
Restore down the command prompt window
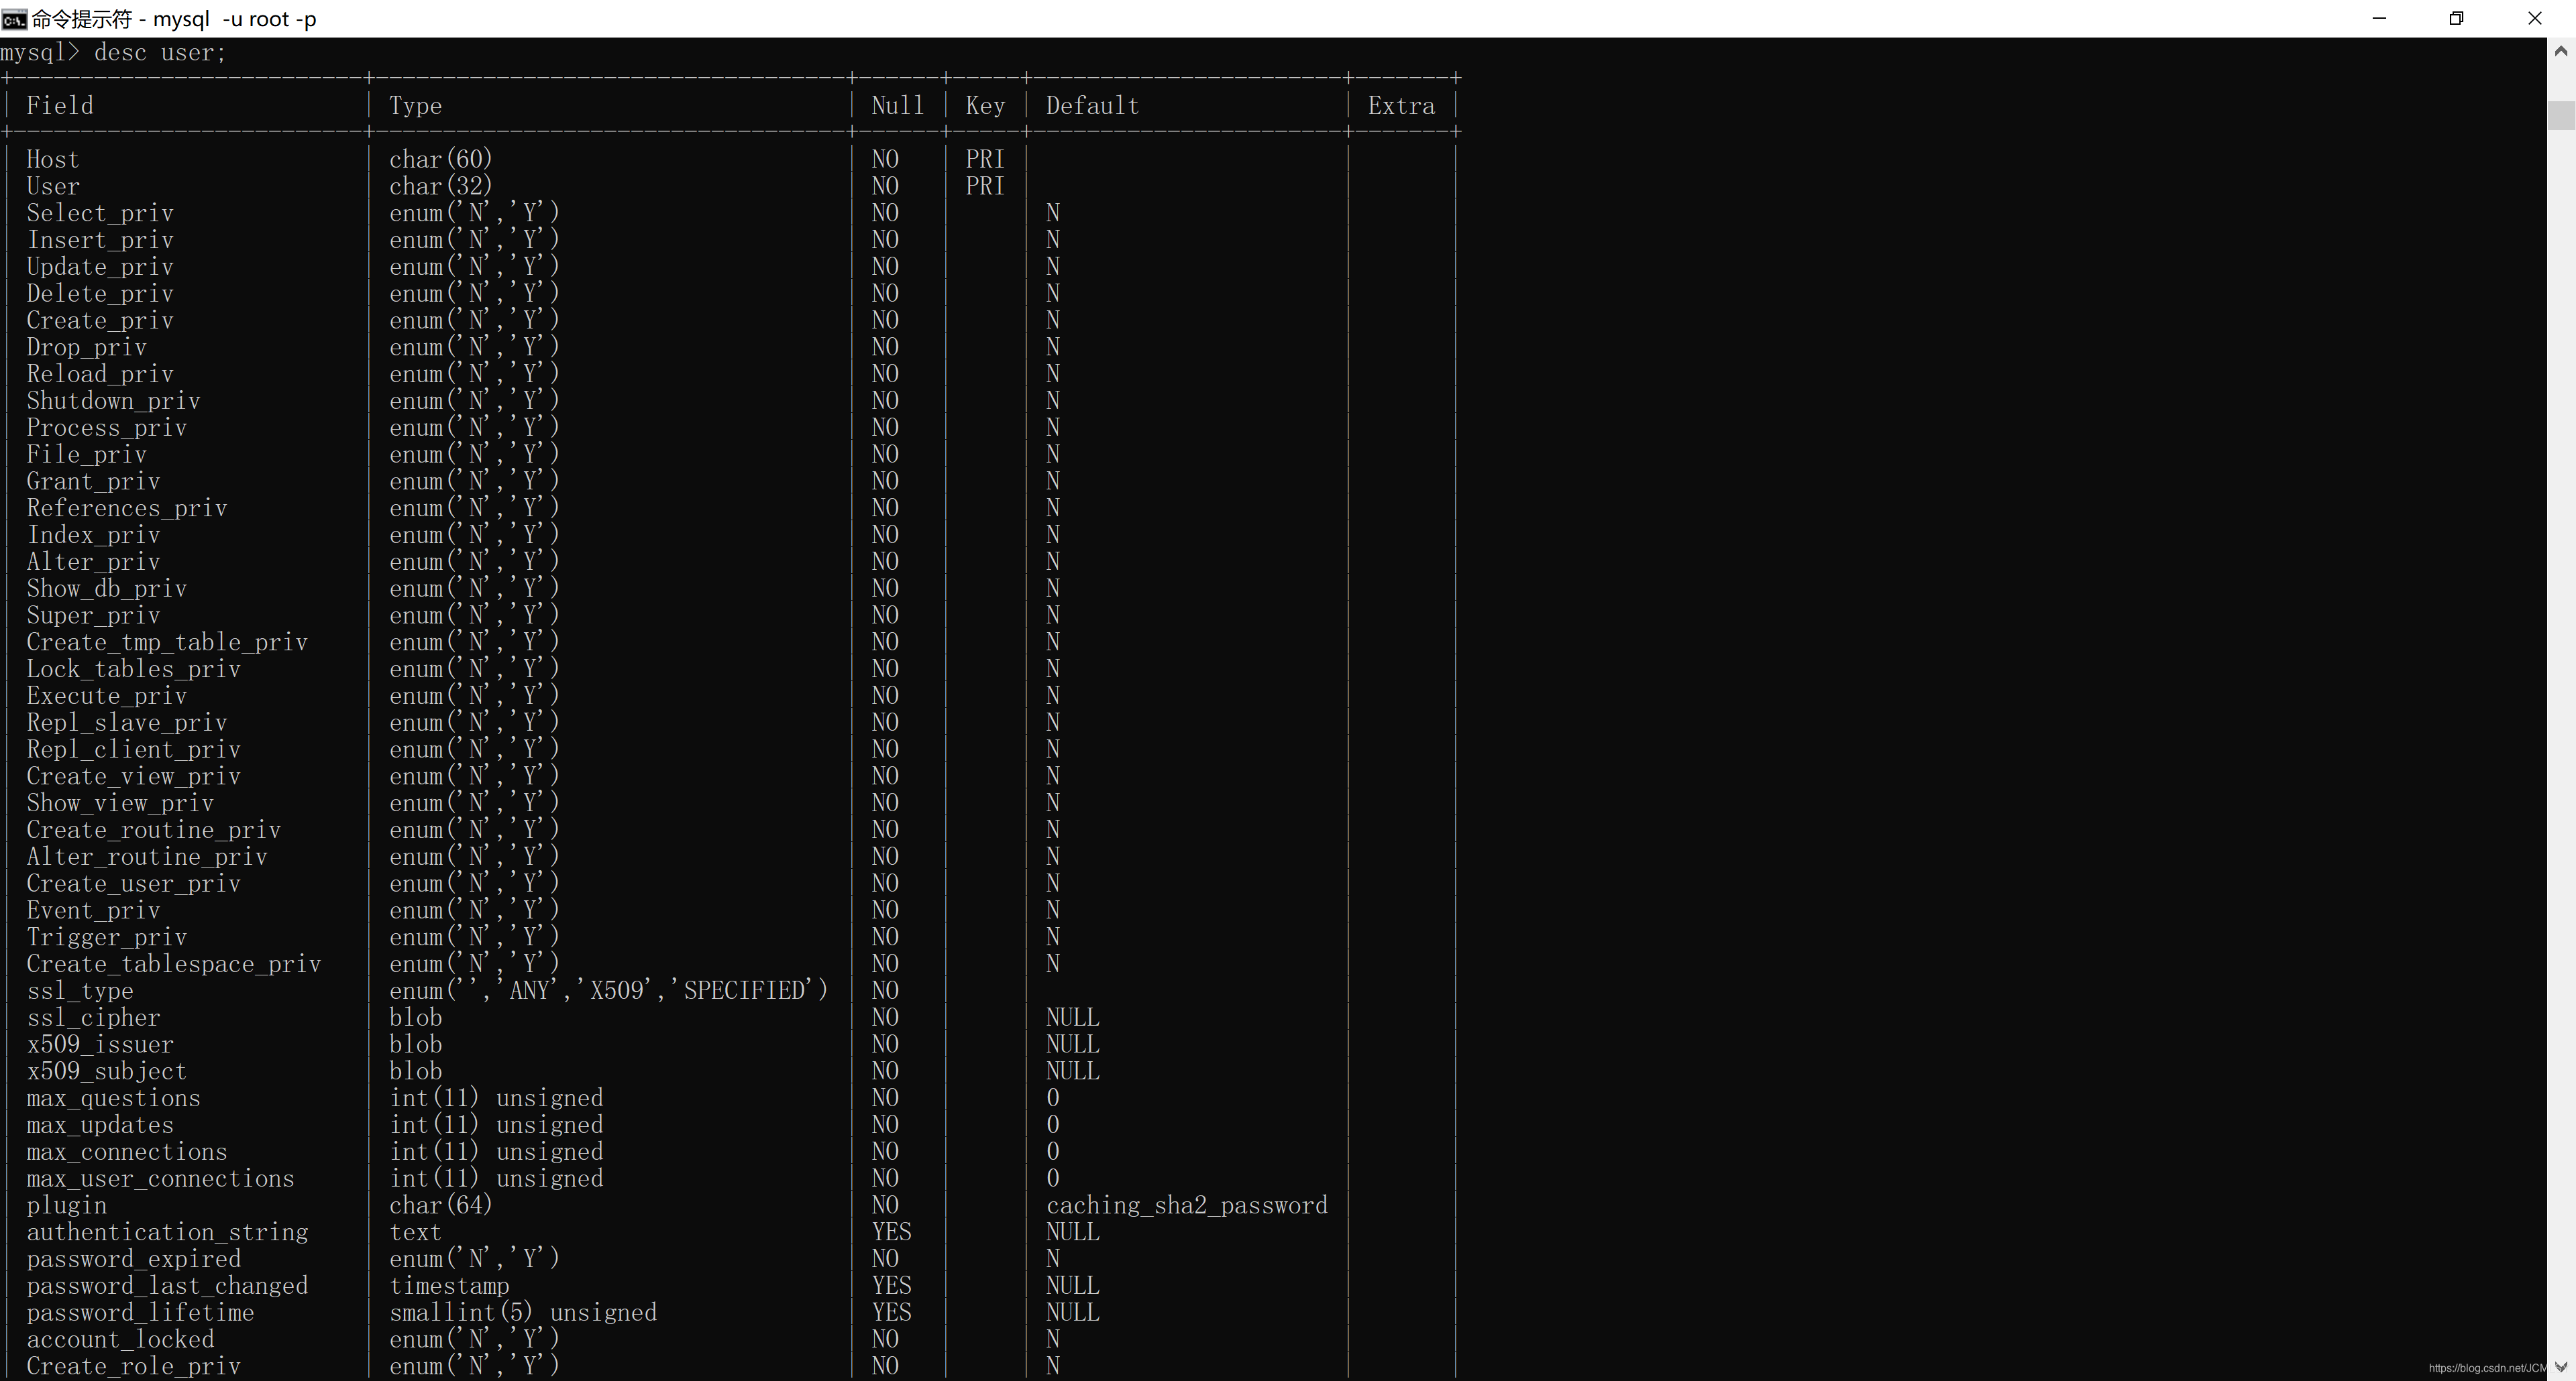pyautogui.click(x=2456, y=19)
